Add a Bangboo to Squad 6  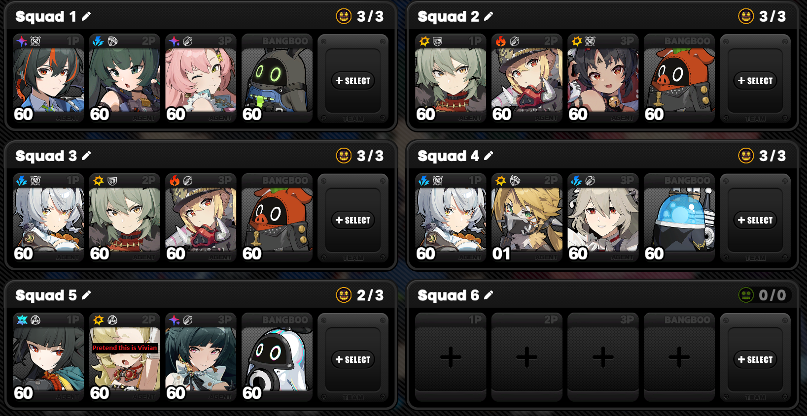[679, 357]
